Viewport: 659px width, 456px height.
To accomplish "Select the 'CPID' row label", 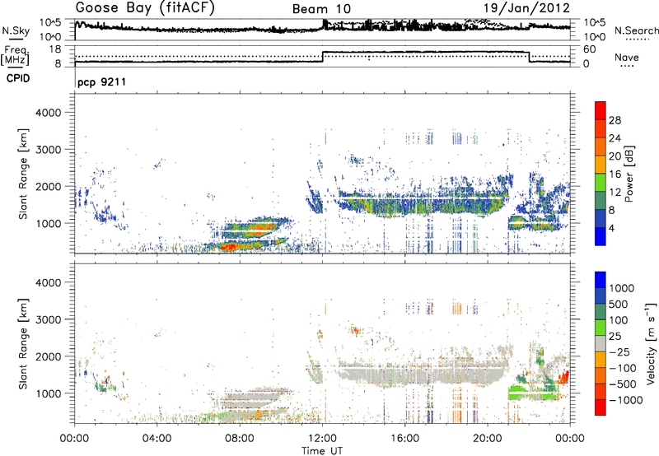I will (x=18, y=78).
